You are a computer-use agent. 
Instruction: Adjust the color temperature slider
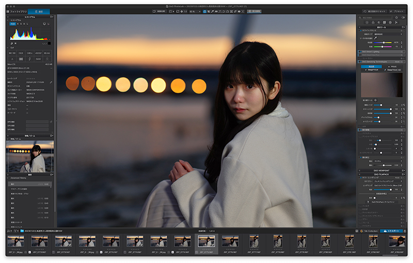click(384, 42)
